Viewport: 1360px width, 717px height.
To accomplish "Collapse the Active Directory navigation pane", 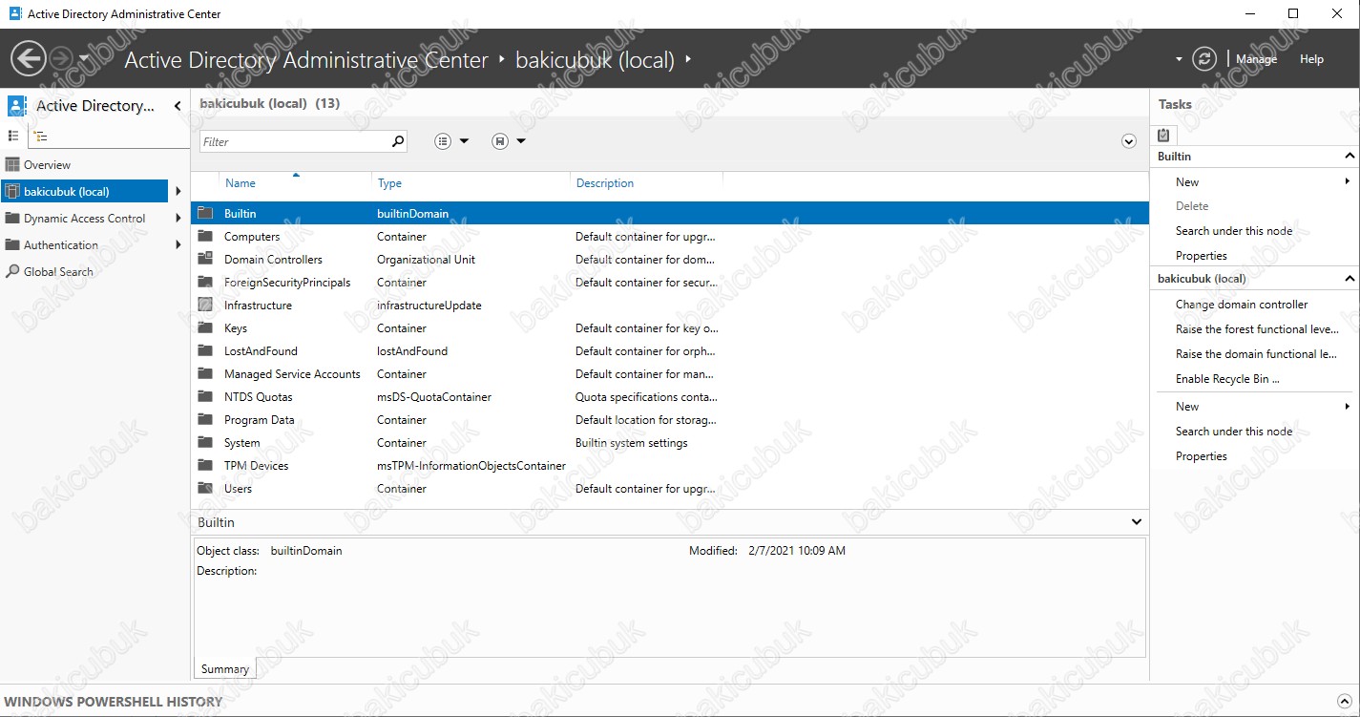I will pyautogui.click(x=178, y=106).
